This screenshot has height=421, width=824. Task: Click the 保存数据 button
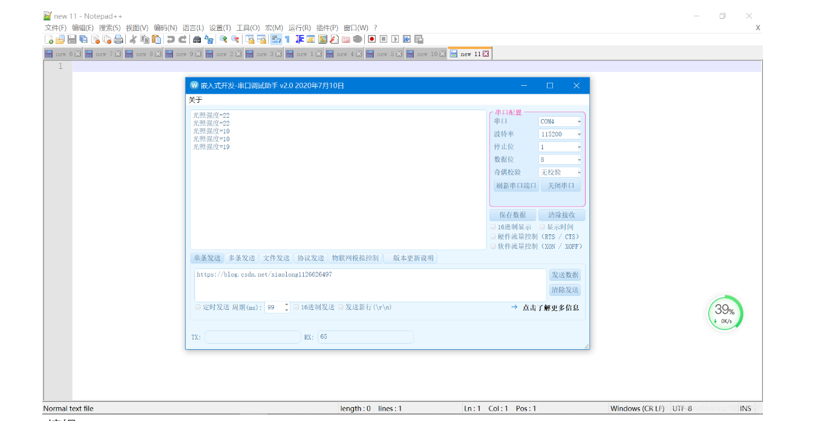[512, 215]
